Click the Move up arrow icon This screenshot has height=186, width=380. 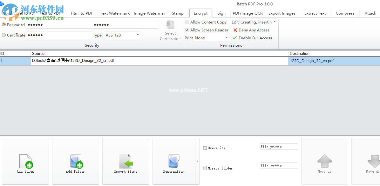(324, 161)
